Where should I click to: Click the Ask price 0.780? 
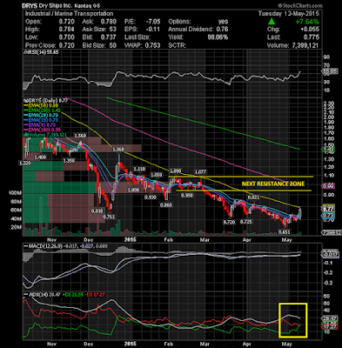coord(108,22)
